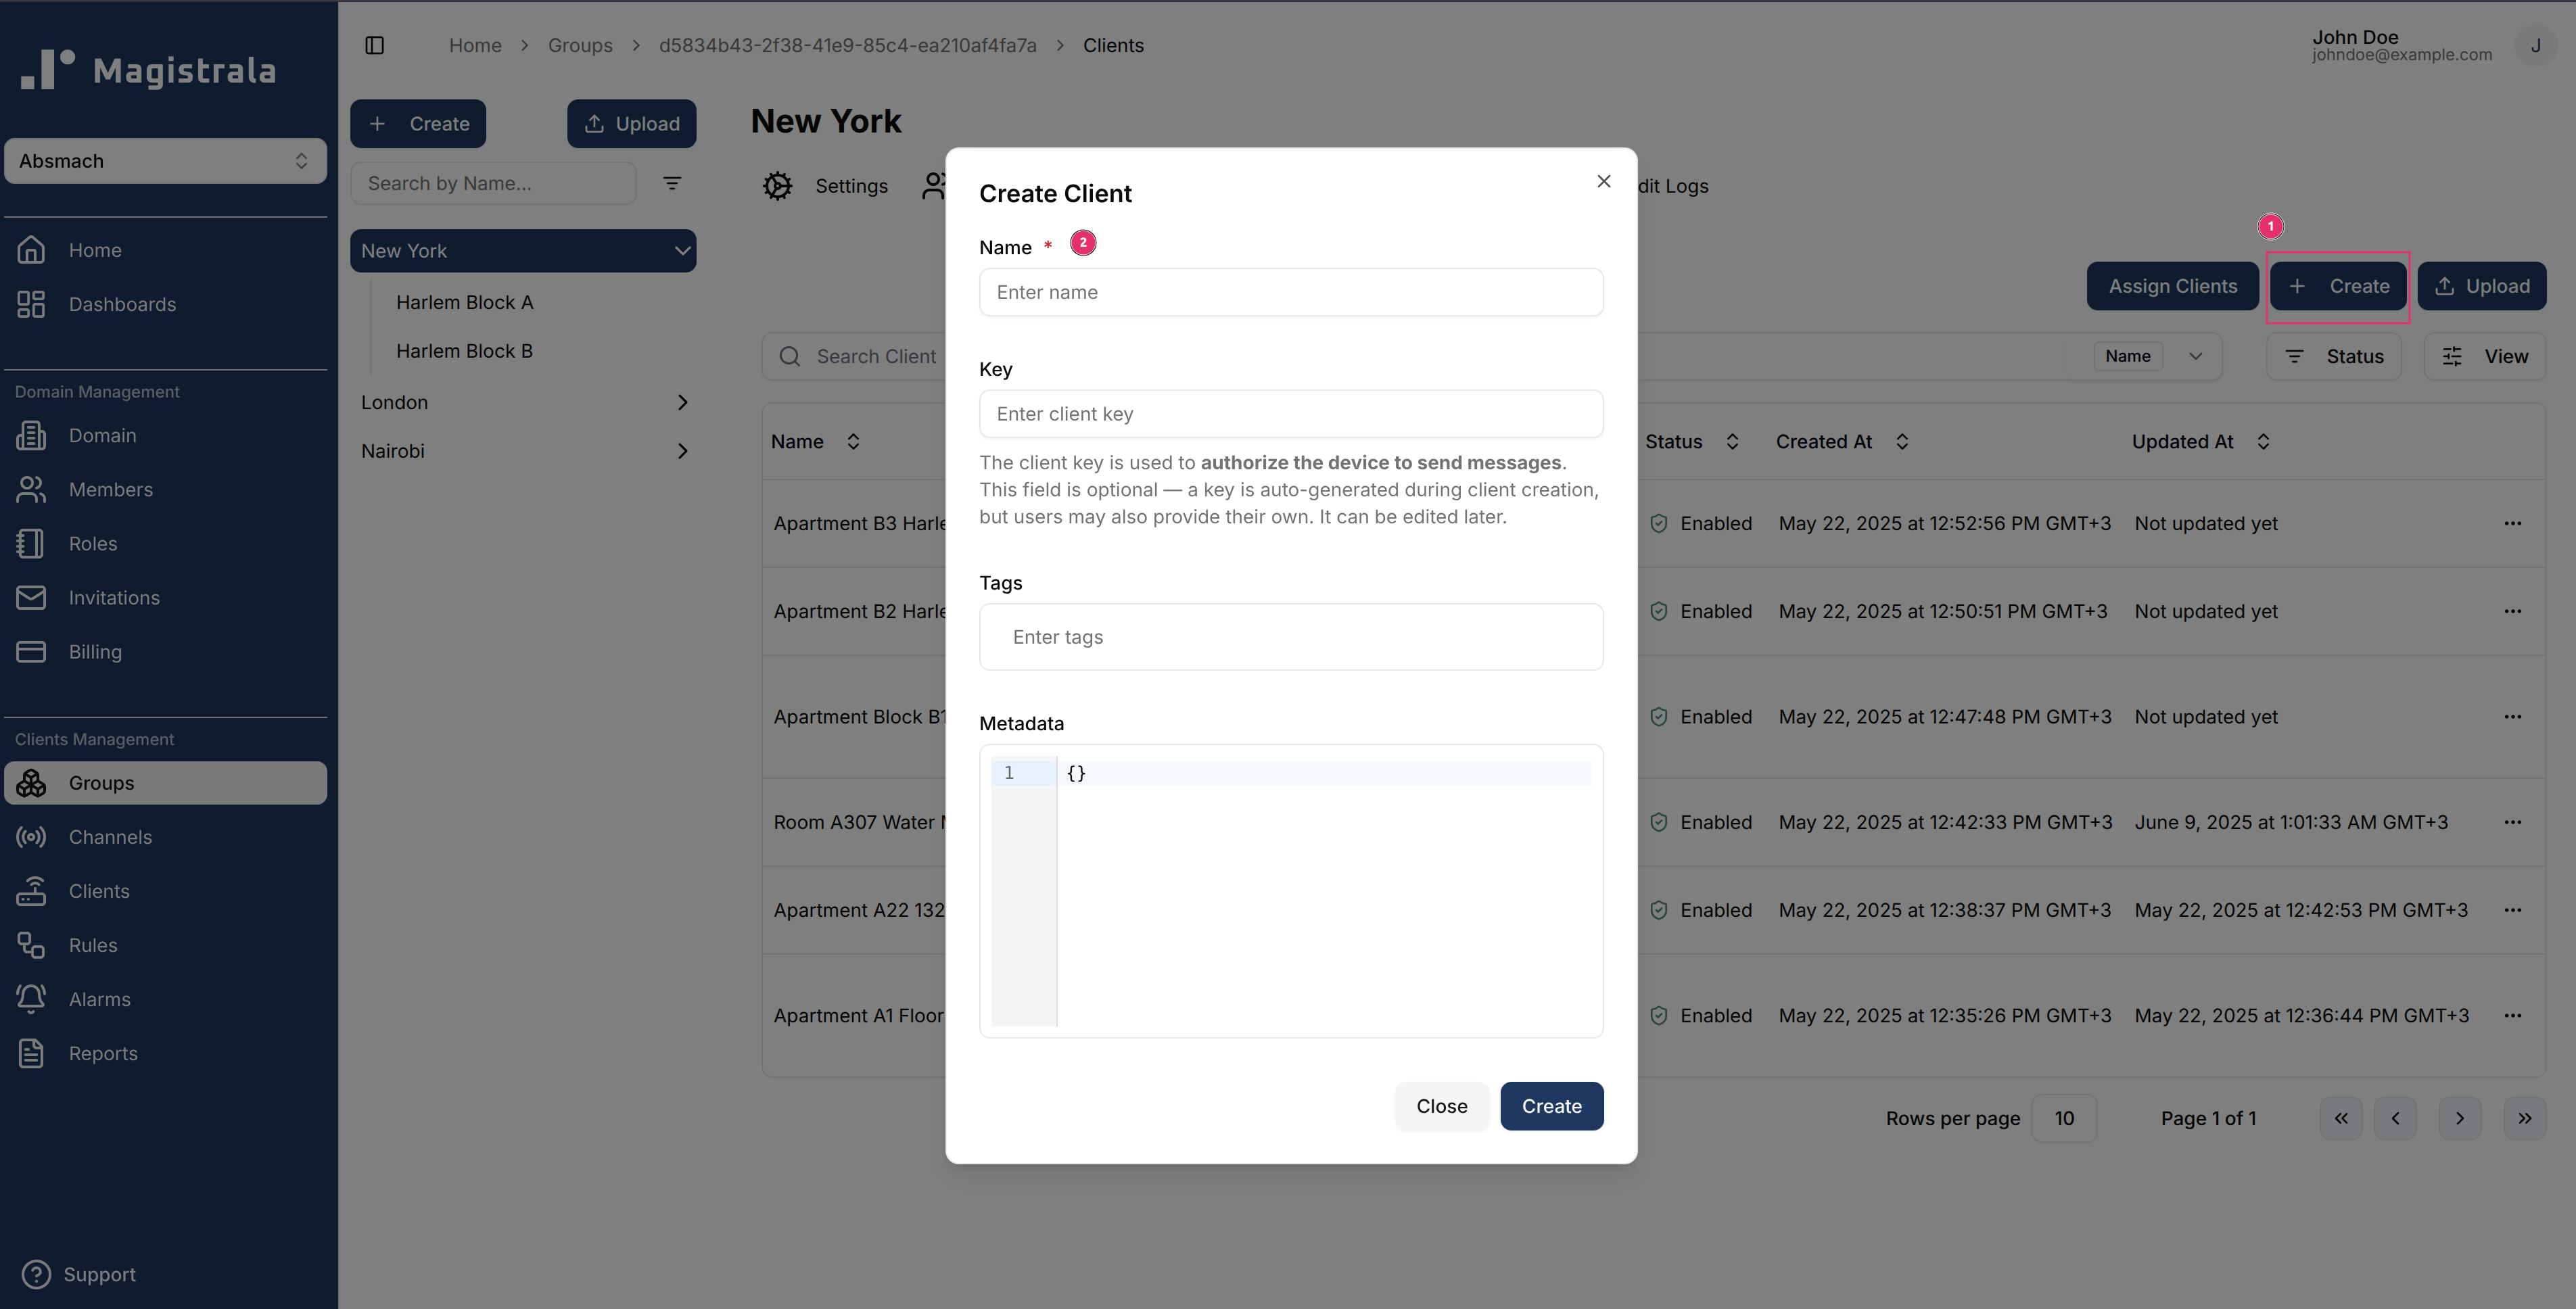Open Dashboards from the sidebar
The height and width of the screenshot is (1309, 2576).
pyautogui.click(x=122, y=304)
